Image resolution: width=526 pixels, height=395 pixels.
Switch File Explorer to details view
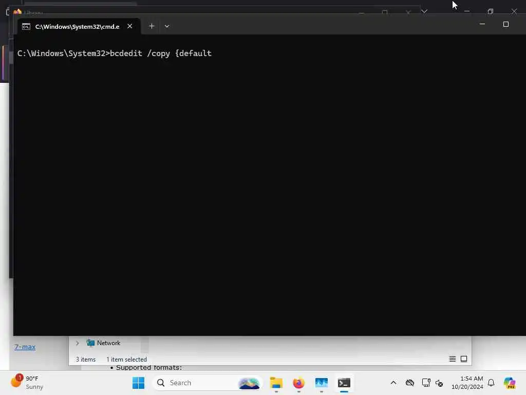(x=453, y=359)
